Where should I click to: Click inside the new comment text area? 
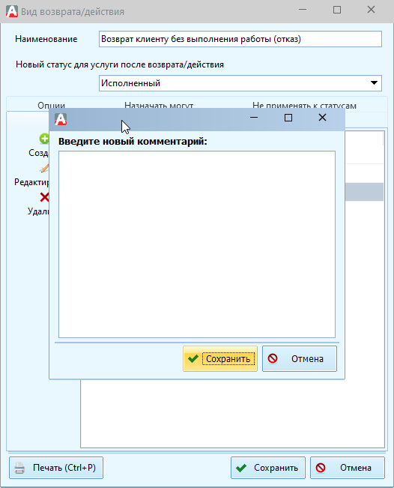(197, 244)
